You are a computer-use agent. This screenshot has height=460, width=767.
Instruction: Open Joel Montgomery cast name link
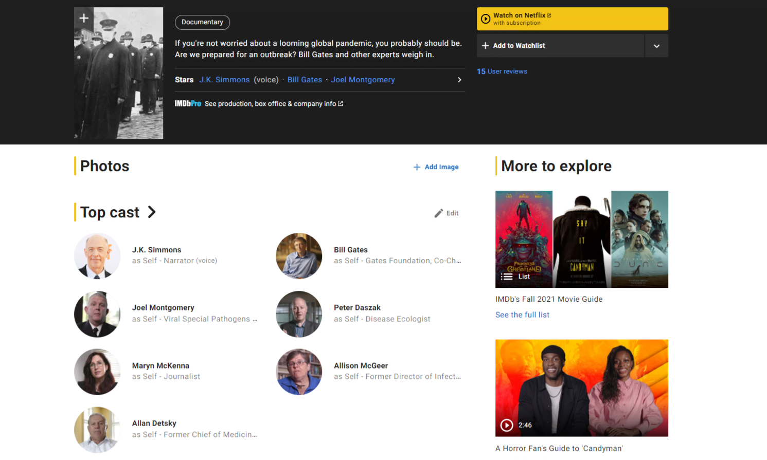(x=163, y=307)
